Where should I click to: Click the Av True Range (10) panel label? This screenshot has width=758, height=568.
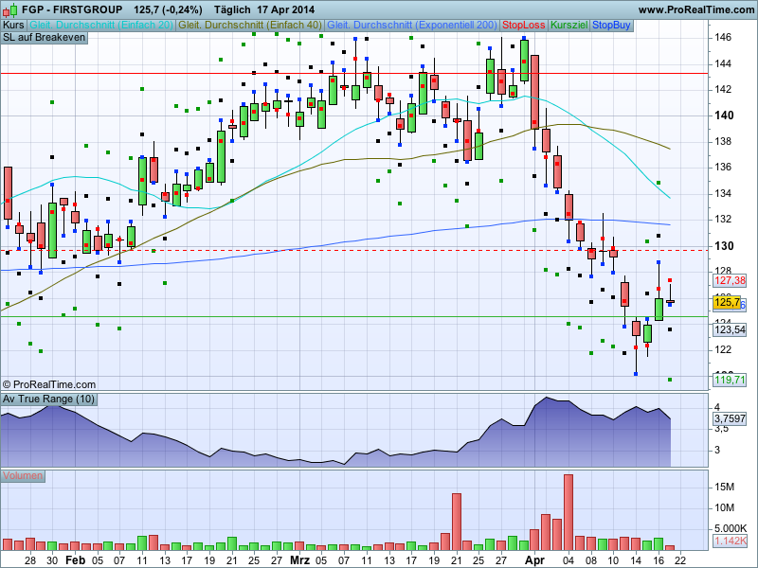pos(47,399)
